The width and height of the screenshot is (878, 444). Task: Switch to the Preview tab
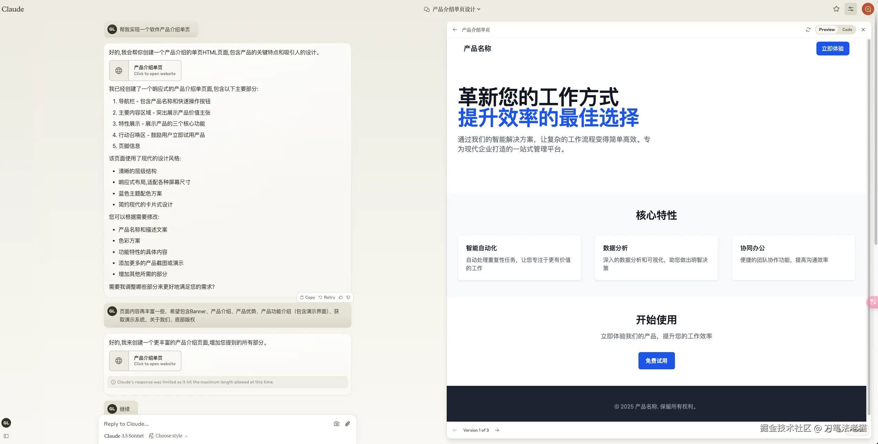[827, 30]
